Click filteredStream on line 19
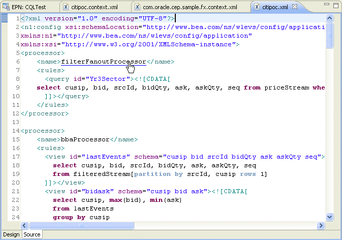 coord(102,174)
